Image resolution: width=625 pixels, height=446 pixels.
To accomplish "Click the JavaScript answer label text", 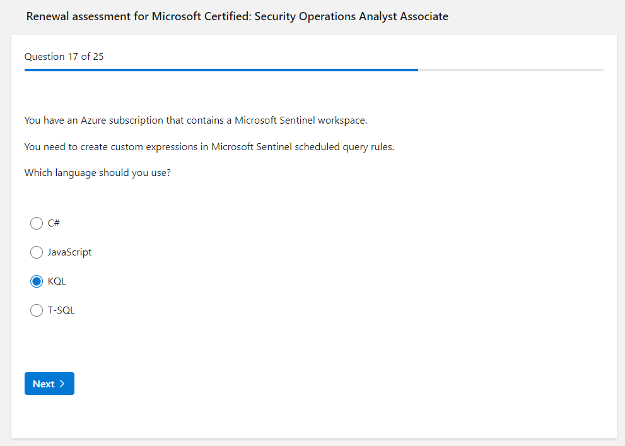I will [x=69, y=252].
